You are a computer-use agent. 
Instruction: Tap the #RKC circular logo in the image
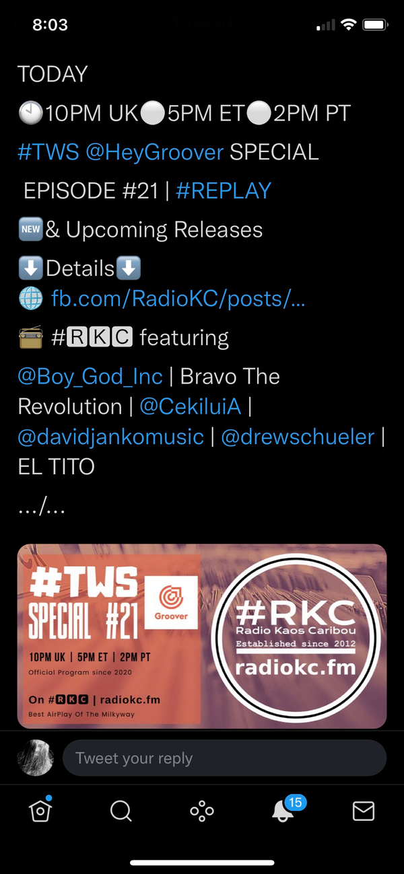tap(296, 636)
